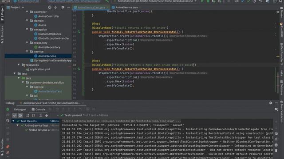The image size is (284, 159).
Task: Collapse the Test Results node
Action: click(x=13, y=121)
